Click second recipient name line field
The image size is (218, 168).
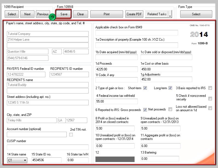pyautogui.click(x=48, y=91)
